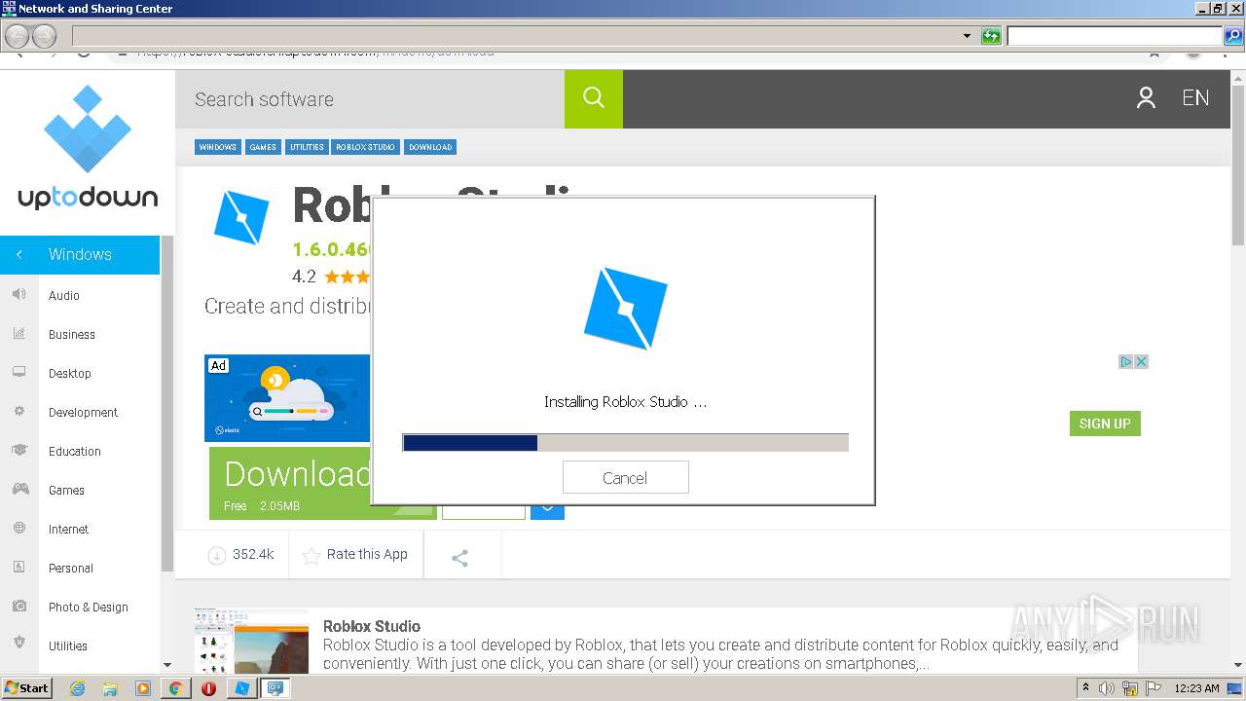1246x701 pixels.
Task: Open the DOWNLOAD breadcrumb tag
Action: [430, 147]
